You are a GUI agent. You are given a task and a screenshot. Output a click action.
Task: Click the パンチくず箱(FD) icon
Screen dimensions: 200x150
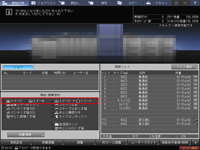[8, 109]
